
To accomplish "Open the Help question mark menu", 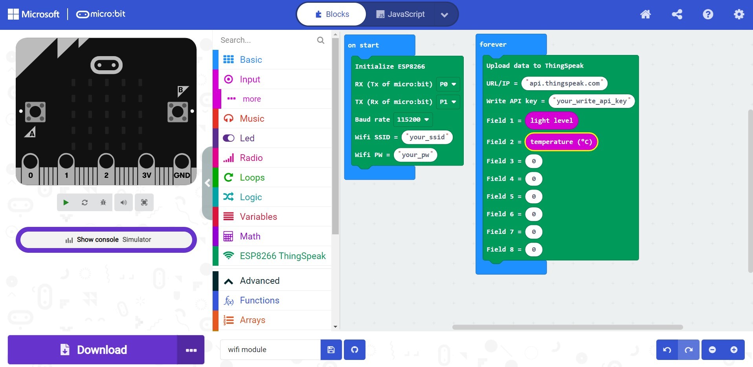I will (708, 15).
